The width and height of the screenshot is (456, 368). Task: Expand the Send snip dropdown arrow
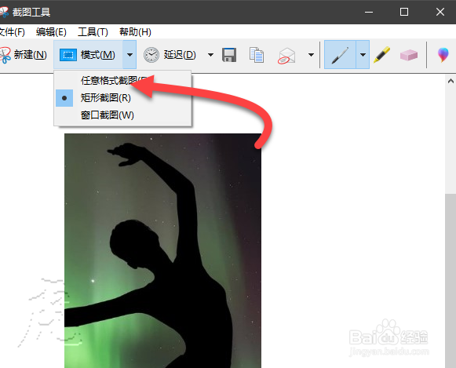click(311, 55)
